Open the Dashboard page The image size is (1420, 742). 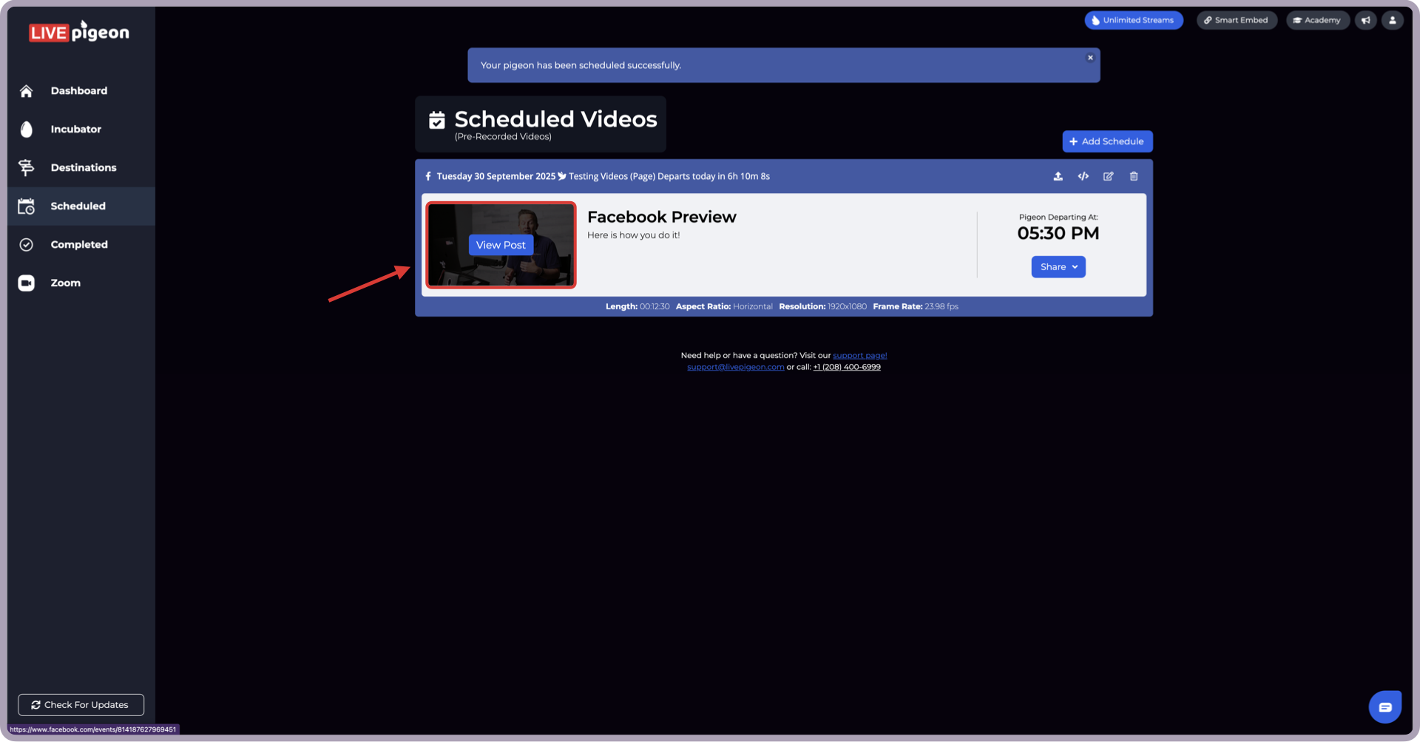pyautogui.click(x=81, y=91)
